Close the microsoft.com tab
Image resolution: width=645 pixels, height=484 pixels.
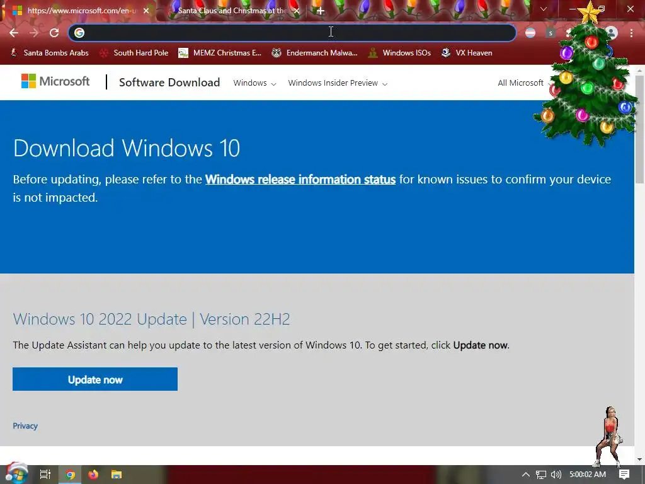[x=146, y=11]
